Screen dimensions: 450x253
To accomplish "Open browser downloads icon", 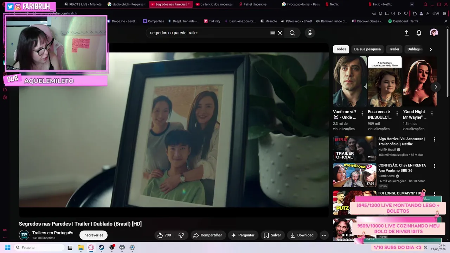I will (x=427, y=14).
